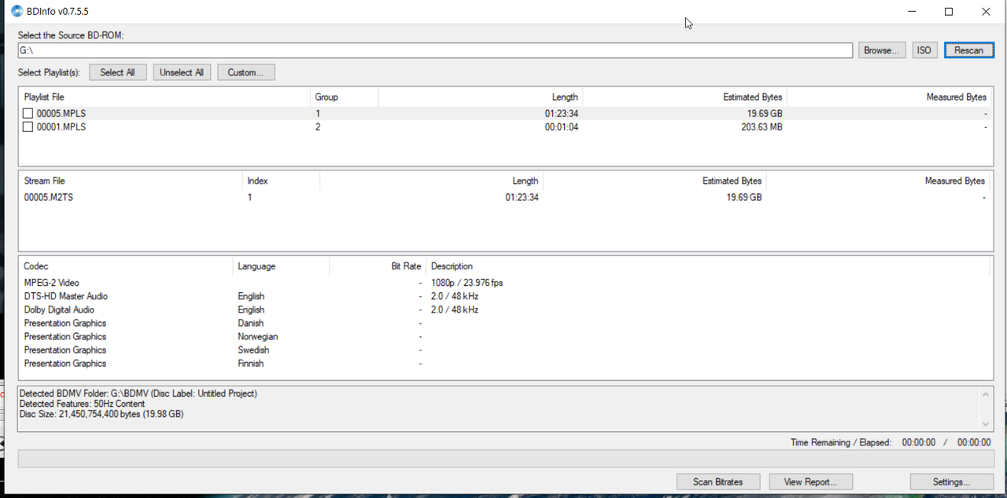Image resolution: width=1007 pixels, height=498 pixels.
Task: Sort by Playlist File column header
Action: point(164,97)
